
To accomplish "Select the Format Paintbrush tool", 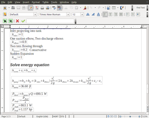I will (x=85, y=8).
